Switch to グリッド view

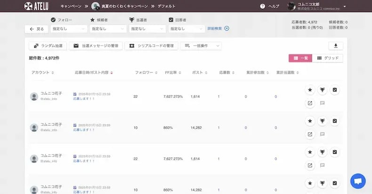point(329,58)
